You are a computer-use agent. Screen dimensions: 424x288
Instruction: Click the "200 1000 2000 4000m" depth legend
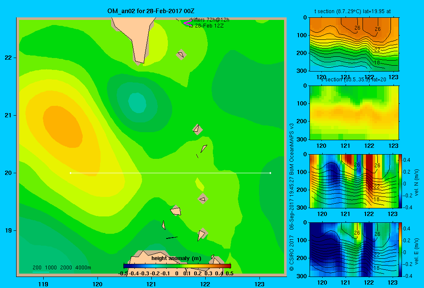pos(62,268)
